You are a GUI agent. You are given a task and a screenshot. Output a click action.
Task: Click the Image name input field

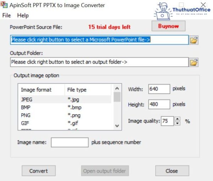click(x=70, y=142)
